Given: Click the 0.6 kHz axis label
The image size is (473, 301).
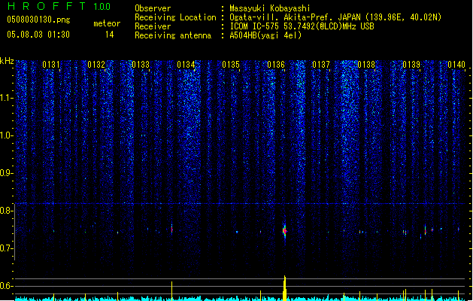Looking at the screenshot, I should click(x=6, y=286).
